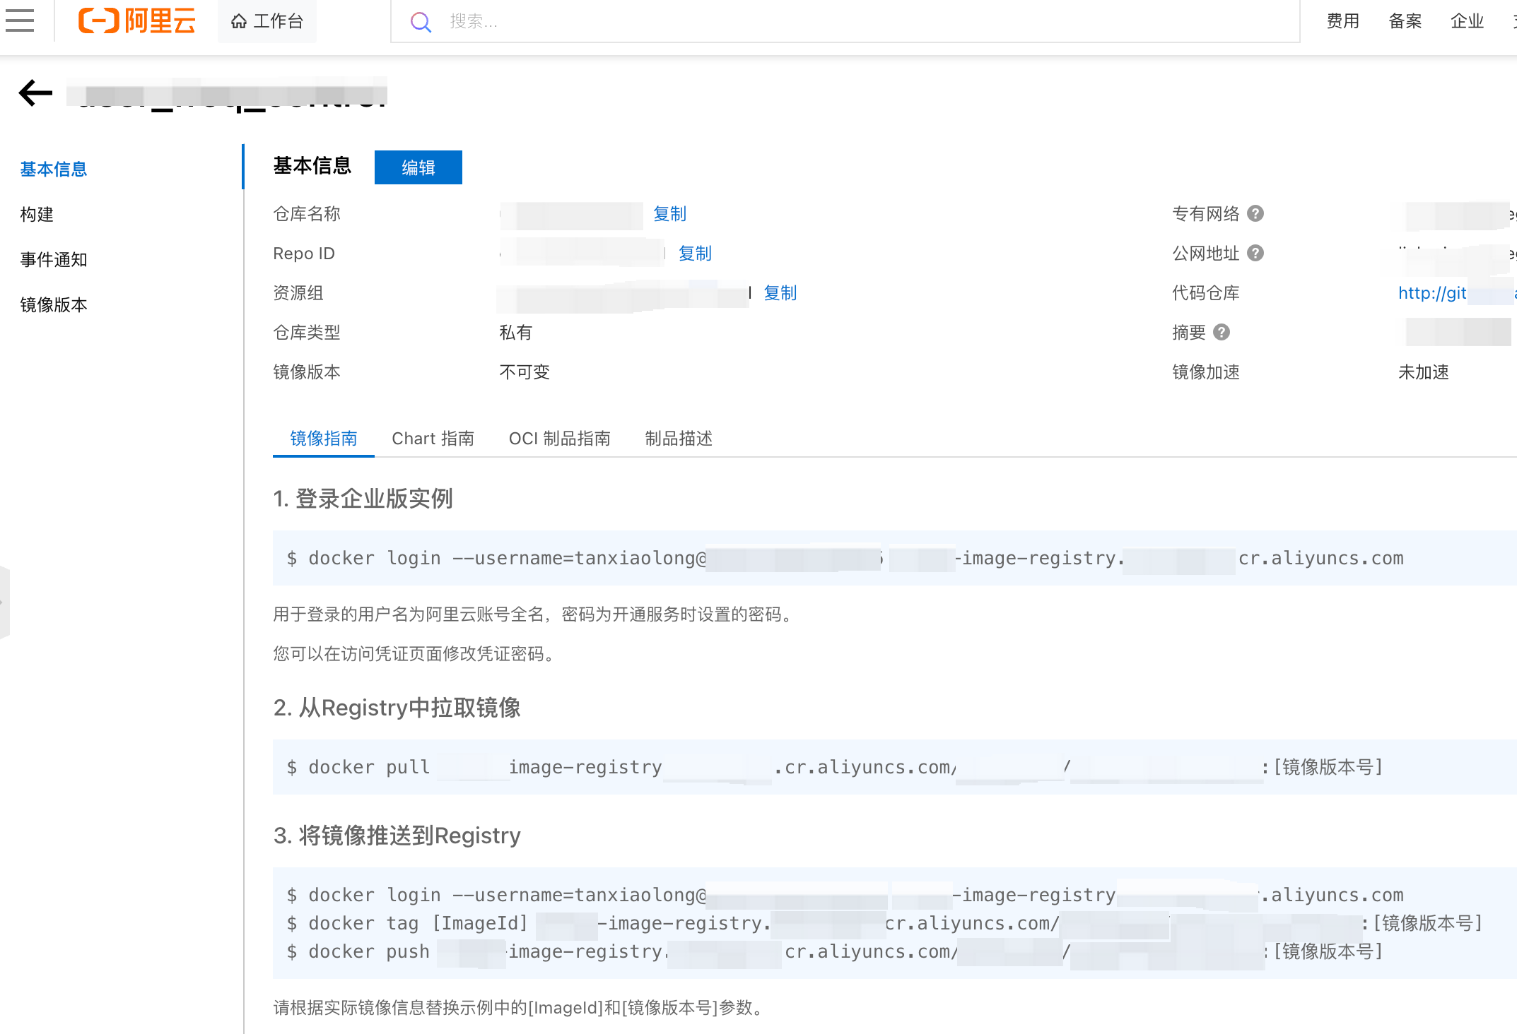Click the back arrow icon
The image size is (1517, 1034).
[x=35, y=93]
